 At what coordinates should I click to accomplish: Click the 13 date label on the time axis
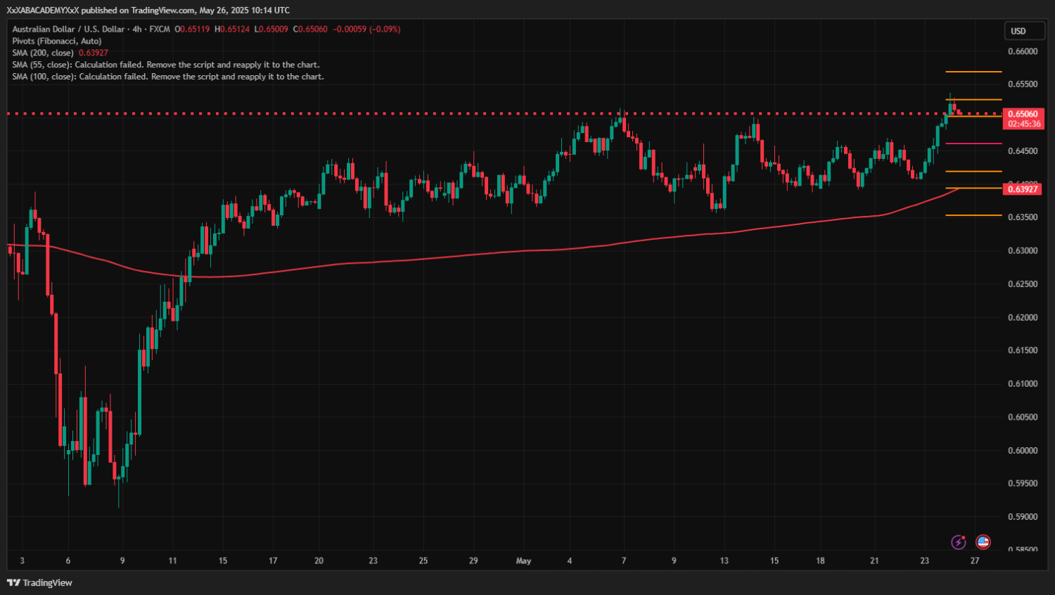[x=724, y=561]
